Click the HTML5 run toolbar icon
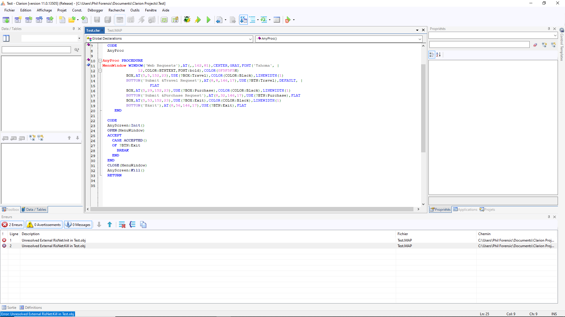Image resolution: width=565 pixels, height=317 pixels. point(288,20)
